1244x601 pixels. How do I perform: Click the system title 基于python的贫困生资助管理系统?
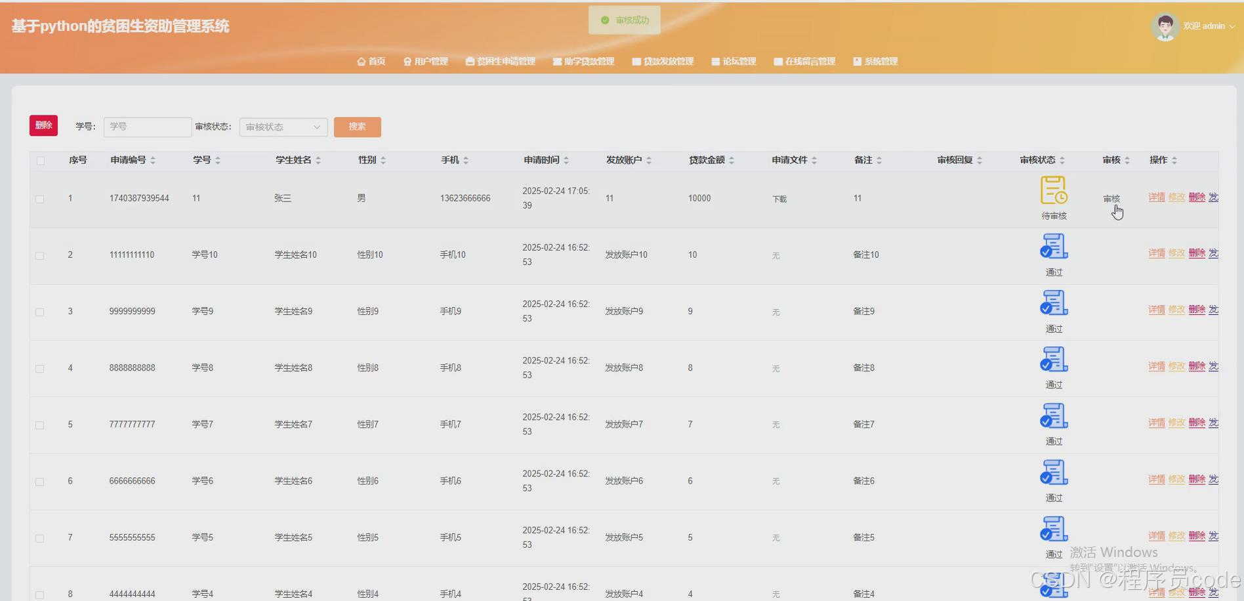click(x=121, y=26)
